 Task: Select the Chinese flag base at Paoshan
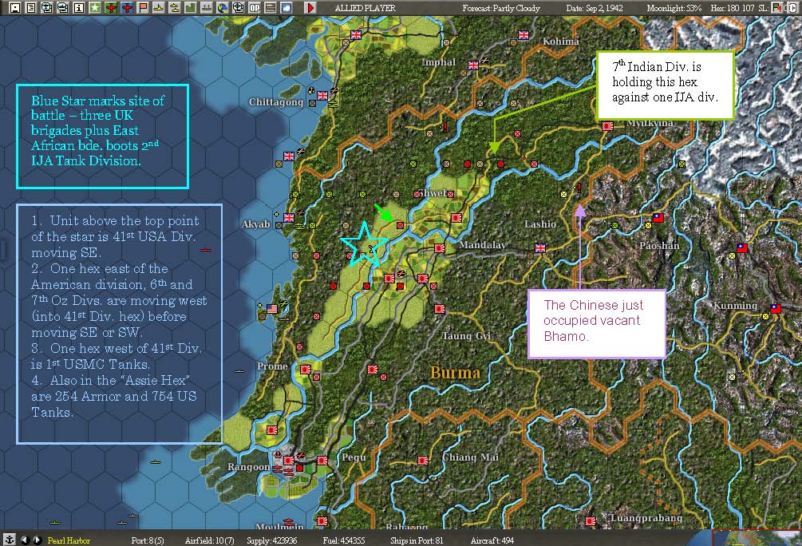658,217
